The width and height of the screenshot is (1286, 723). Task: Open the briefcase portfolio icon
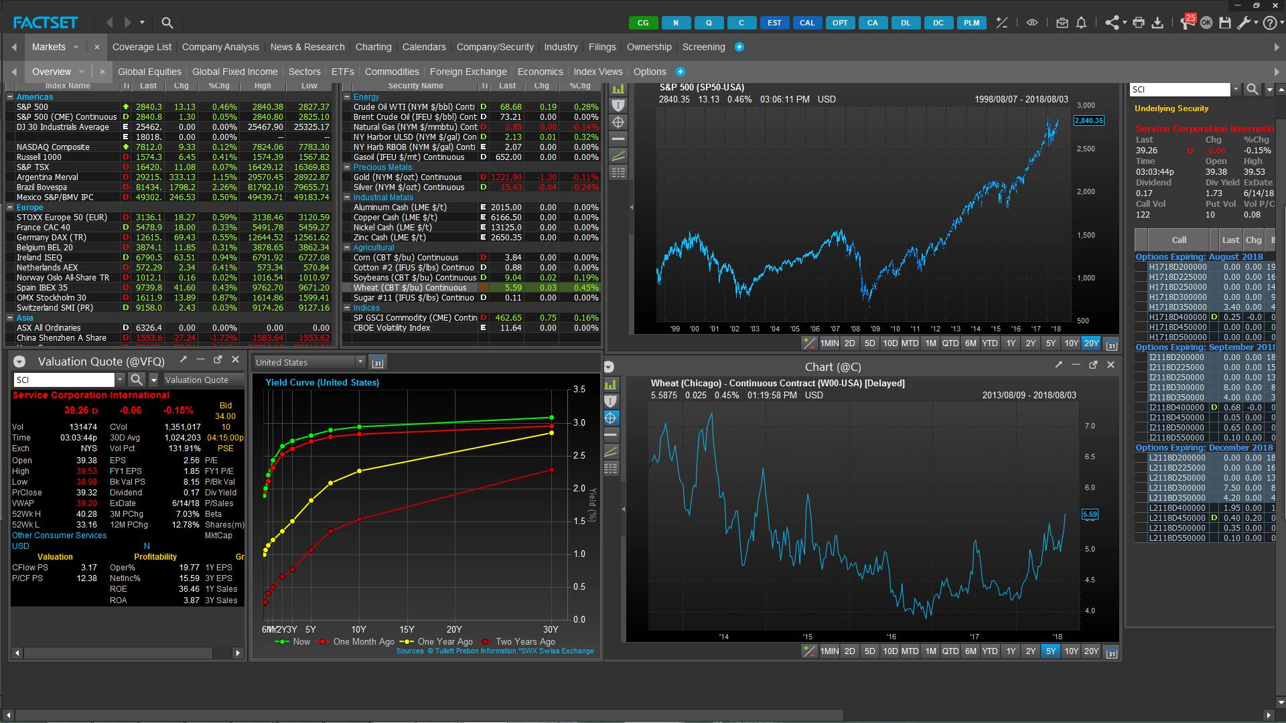click(x=1062, y=23)
